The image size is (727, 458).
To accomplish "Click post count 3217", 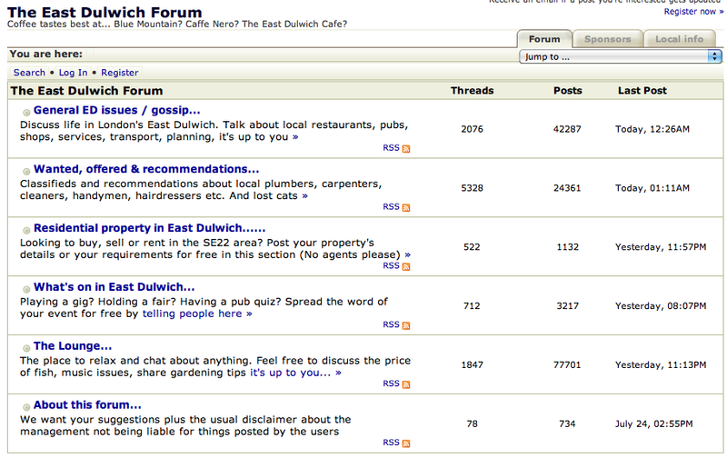I will (x=567, y=306).
